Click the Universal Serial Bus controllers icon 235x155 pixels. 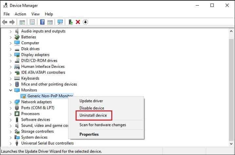point(17,143)
